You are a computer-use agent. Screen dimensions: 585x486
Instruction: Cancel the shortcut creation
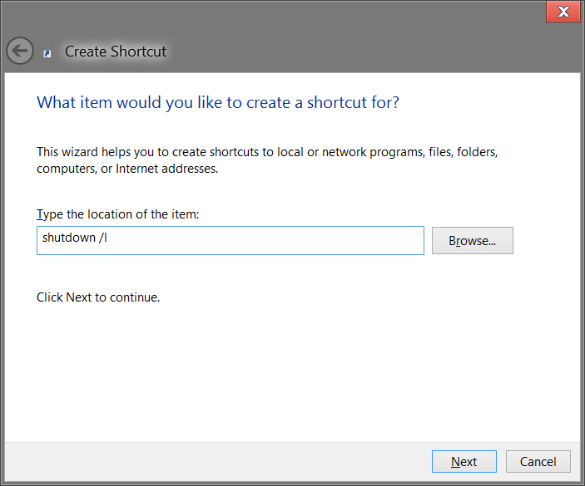(538, 462)
